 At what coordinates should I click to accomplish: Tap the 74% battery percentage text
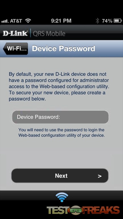(107, 21)
